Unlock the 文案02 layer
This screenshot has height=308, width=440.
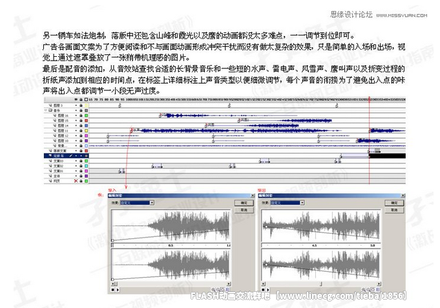pyautogui.click(x=81, y=166)
